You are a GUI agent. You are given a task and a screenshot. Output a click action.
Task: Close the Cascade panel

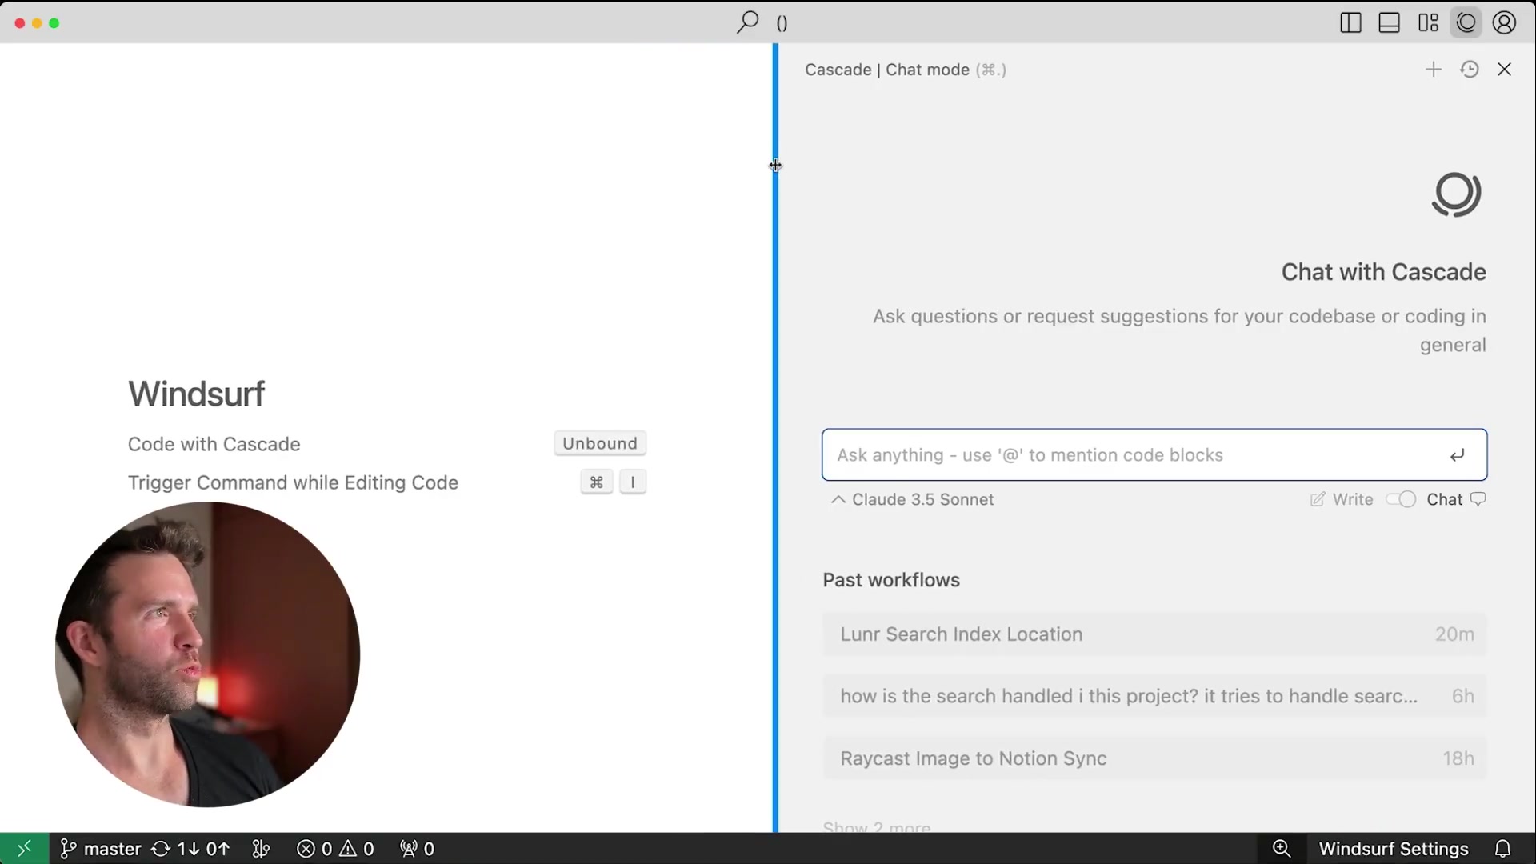pos(1505,70)
